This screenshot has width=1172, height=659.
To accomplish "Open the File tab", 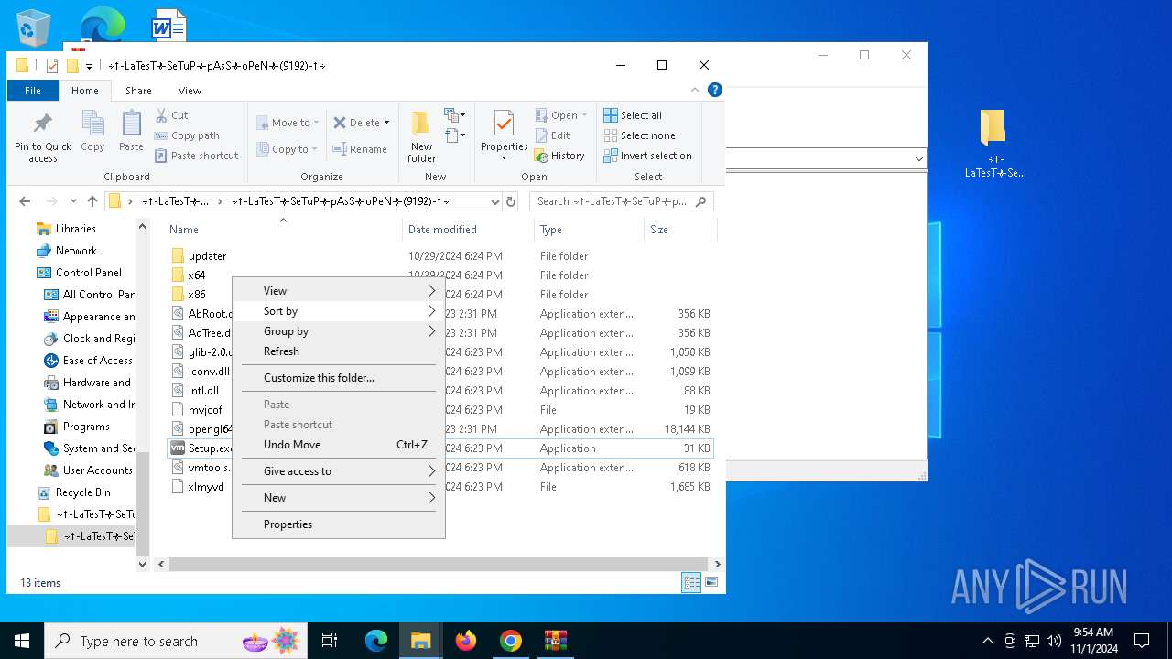I will pyautogui.click(x=33, y=91).
